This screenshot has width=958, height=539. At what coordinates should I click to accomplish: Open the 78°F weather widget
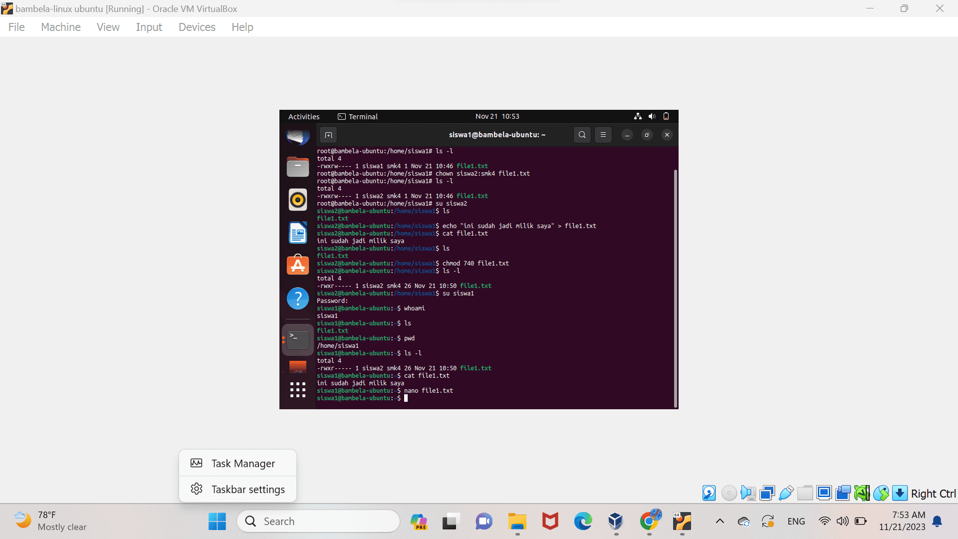coord(50,521)
